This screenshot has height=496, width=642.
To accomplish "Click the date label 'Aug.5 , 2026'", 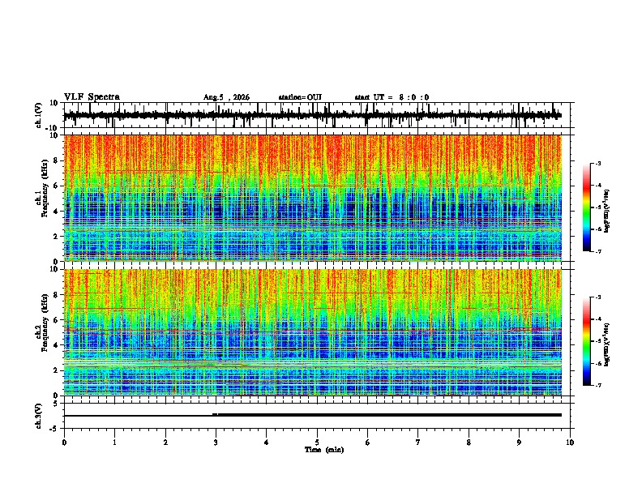I will coord(226,97).
